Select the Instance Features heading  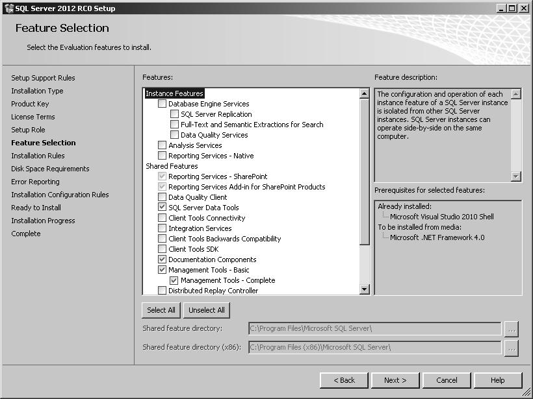[174, 93]
